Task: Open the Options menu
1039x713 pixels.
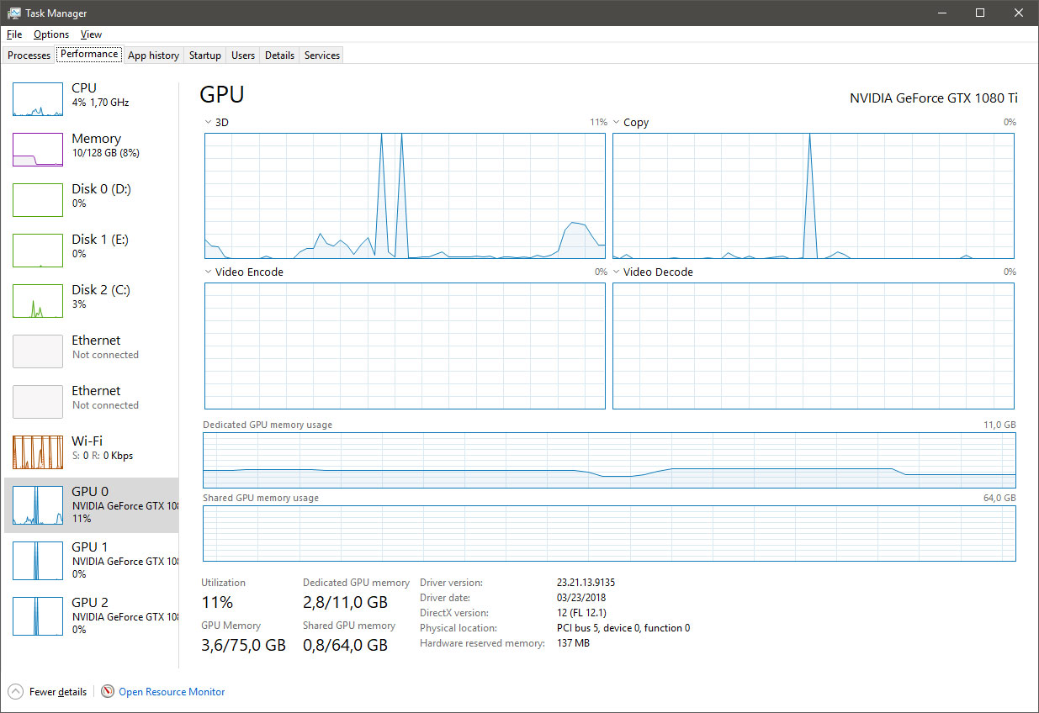Action: point(51,34)
